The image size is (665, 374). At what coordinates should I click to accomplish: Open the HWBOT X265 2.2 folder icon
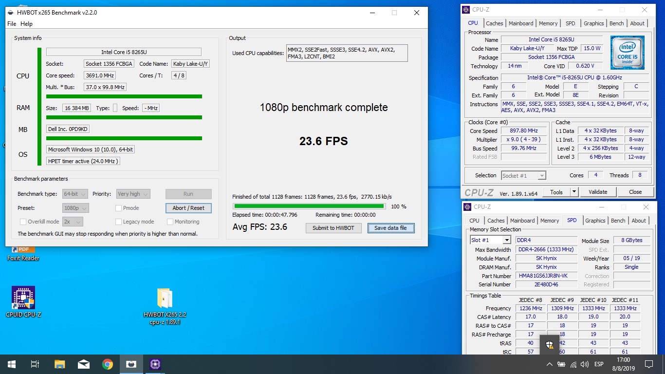[165, 306]
